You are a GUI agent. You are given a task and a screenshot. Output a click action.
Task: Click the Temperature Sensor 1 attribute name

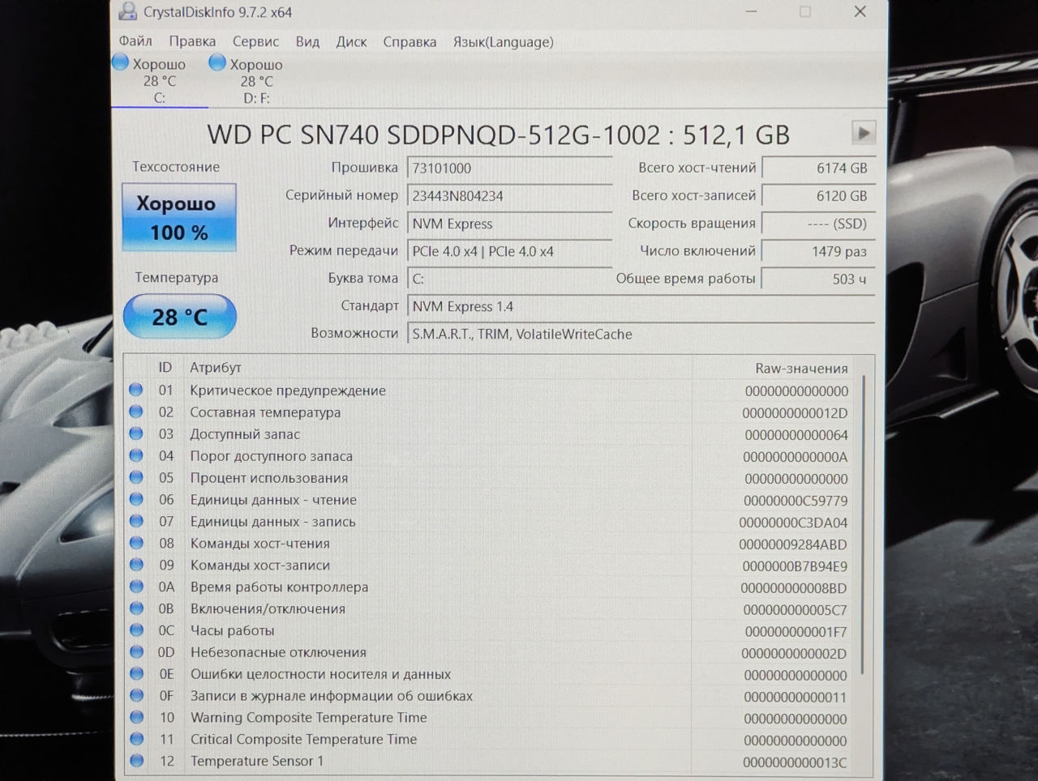[257, 761]
